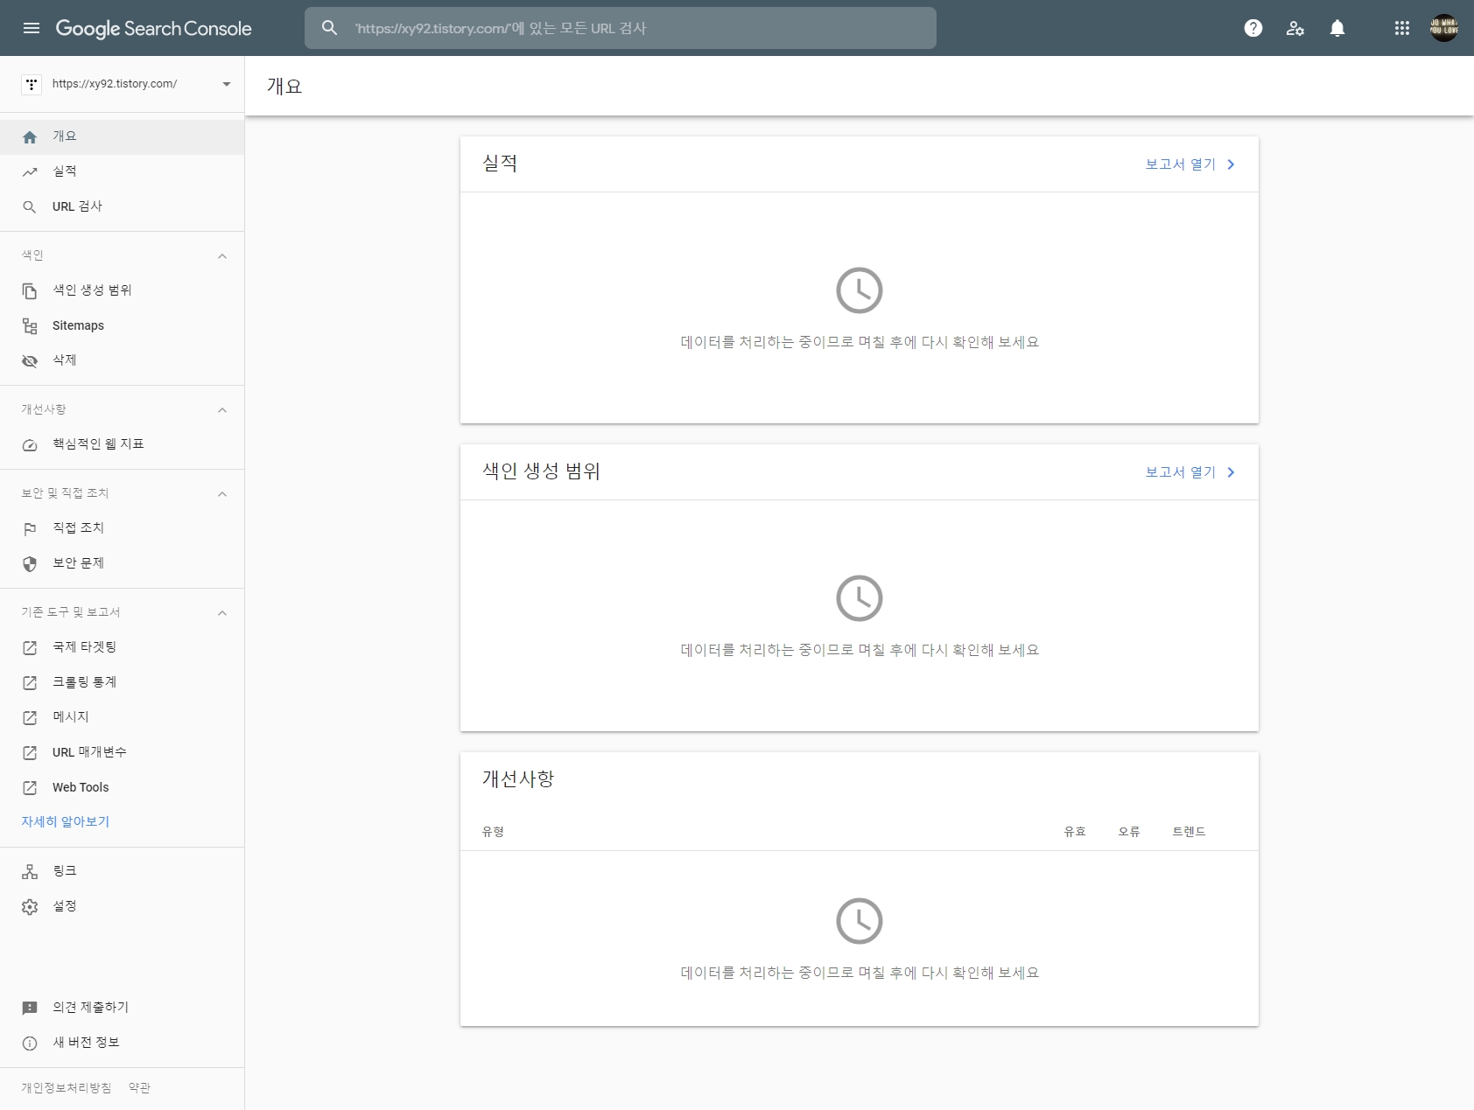
Task: Open the Help question mark icon
Action: click(1253, 28)
